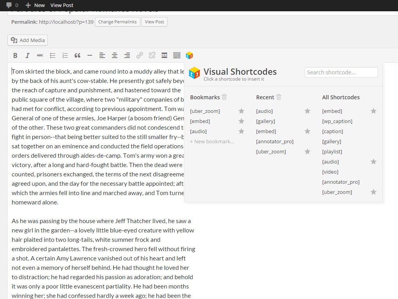Clear bookmarks using the trash icon
Screen dimensions: 398x299
tap(224, 97)
